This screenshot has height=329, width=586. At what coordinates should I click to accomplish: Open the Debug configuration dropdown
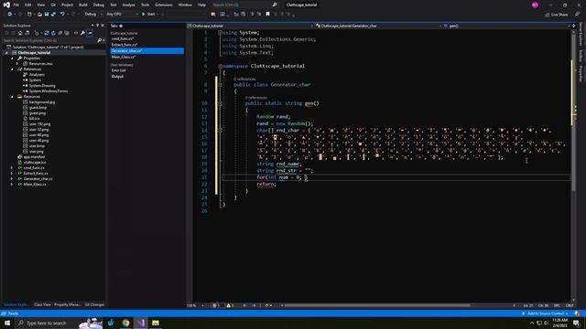coord(93,15)
